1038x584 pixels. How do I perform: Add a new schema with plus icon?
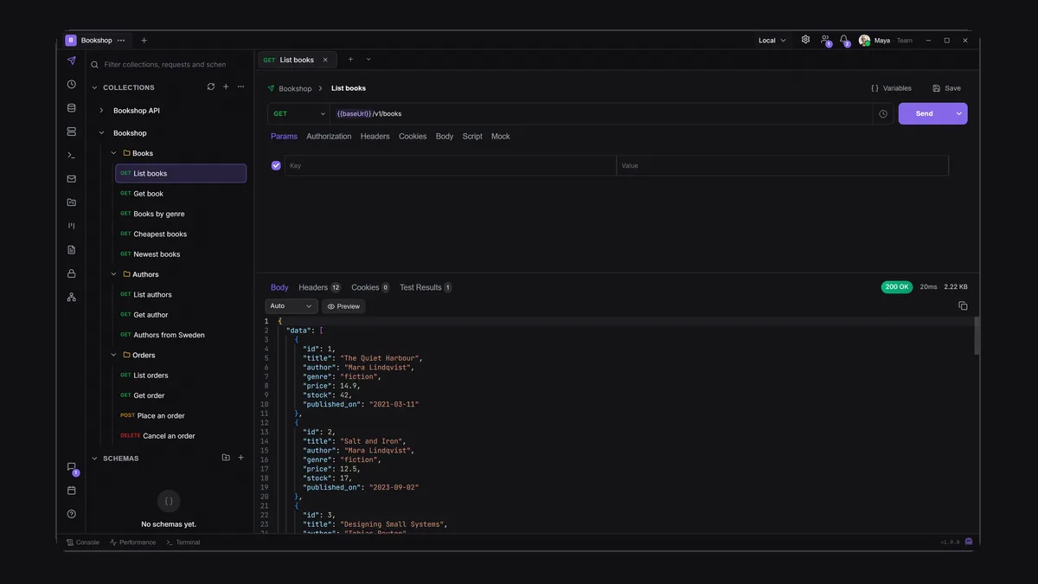coord(241,458)
